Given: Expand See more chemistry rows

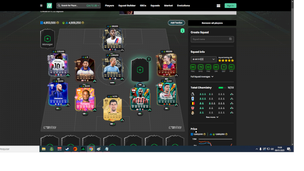Looking at the screenshot, I should 212,117.
